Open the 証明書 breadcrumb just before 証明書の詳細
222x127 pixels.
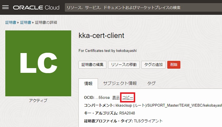(25, 22)
